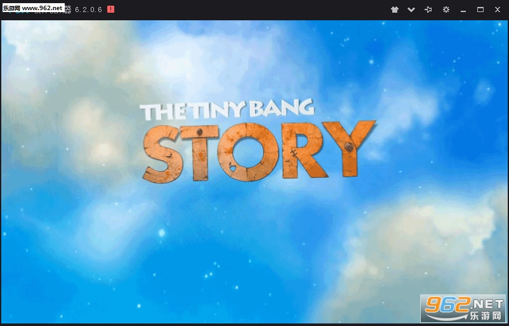Expand the title bar dropdown arrow menu
The image size is (509, 326).
click(x=411, y=10)
